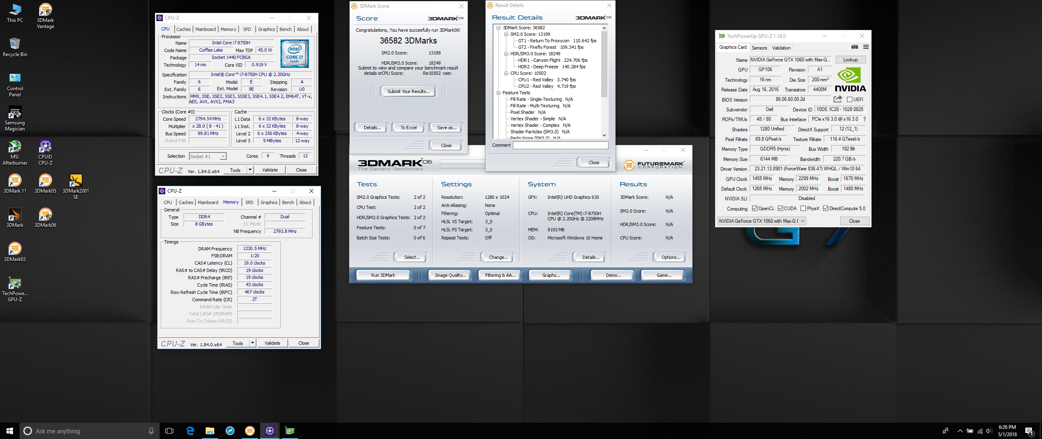The height and width of the screenshot is (439, 1042).
Task: Click the Cortana Ask me anything box
Action: 90,431
